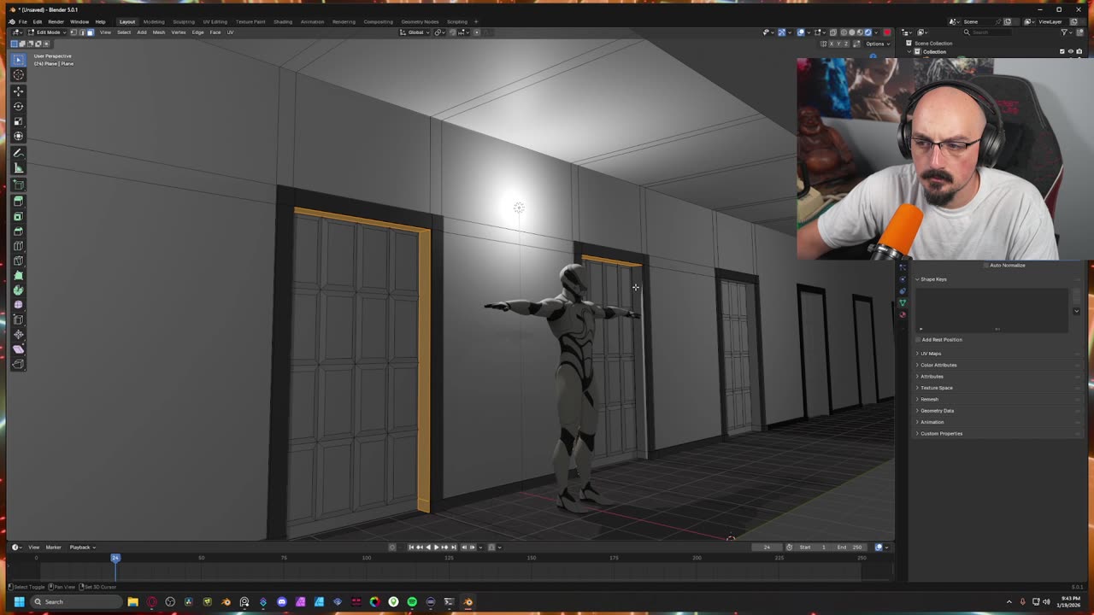Toggle Collection visibility eye icon

click(1070, 51)
